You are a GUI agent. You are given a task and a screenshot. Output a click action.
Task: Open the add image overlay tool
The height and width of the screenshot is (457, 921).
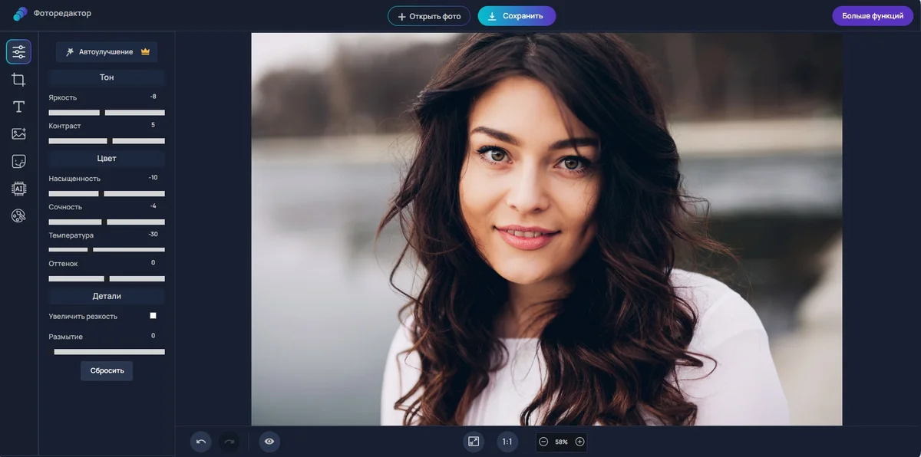tap(18, 133)
